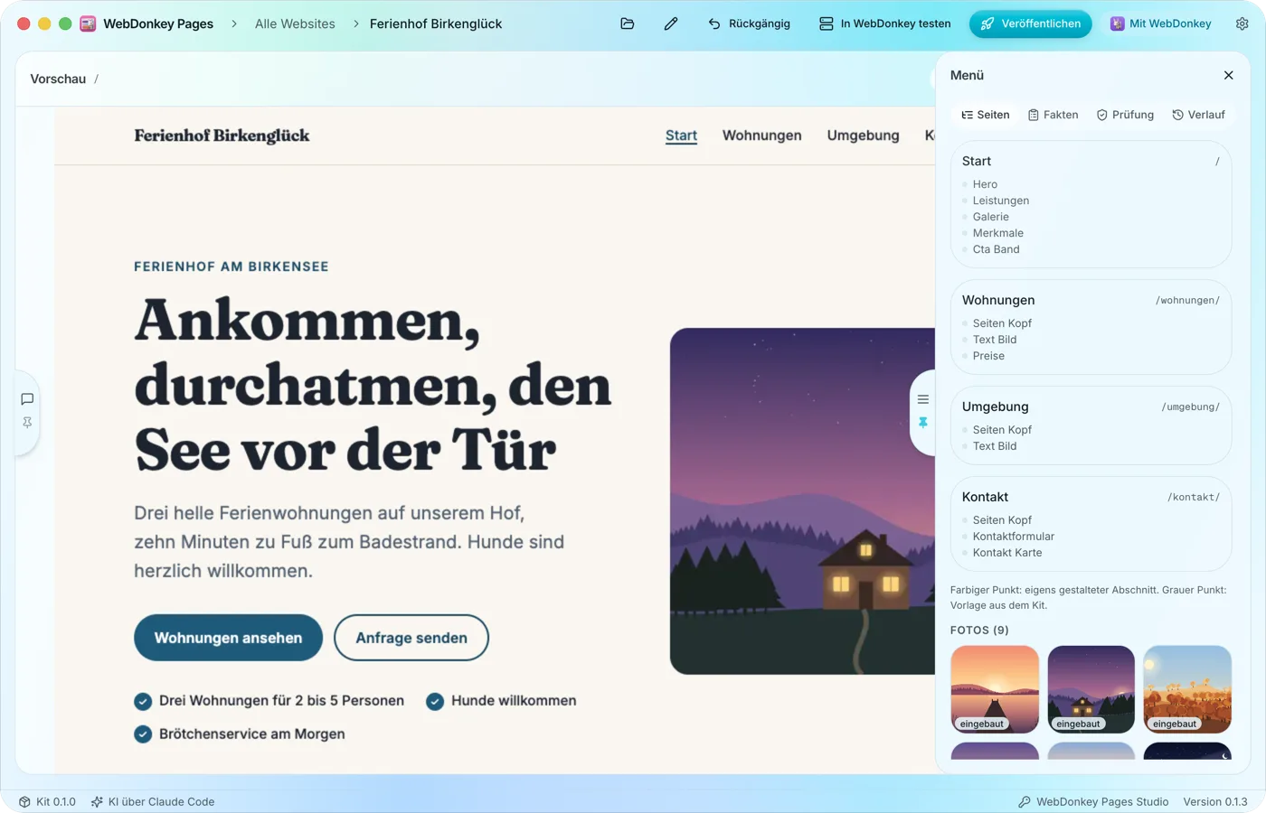Click the hamburger lines icon on the panel handle

point(923,399)
